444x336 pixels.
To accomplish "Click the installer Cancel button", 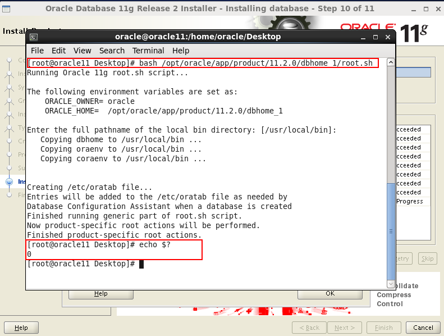I will click(423, 328).
